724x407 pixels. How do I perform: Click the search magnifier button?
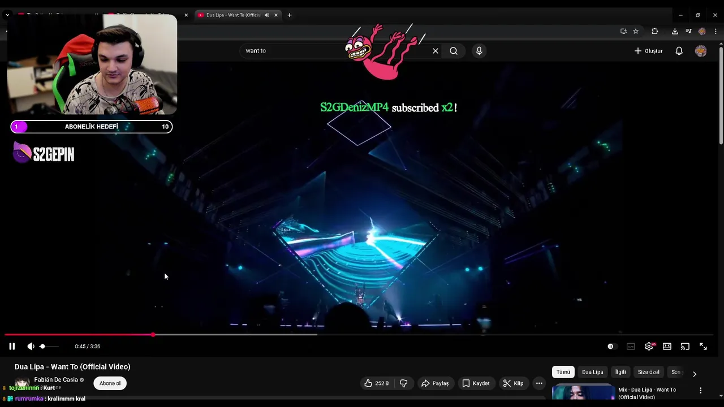454,51
